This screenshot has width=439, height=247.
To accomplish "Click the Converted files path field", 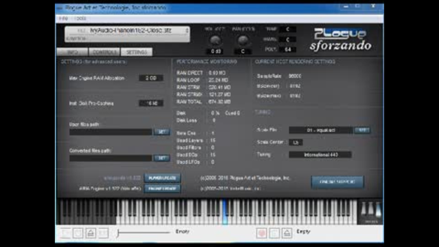I will (111, 158).
